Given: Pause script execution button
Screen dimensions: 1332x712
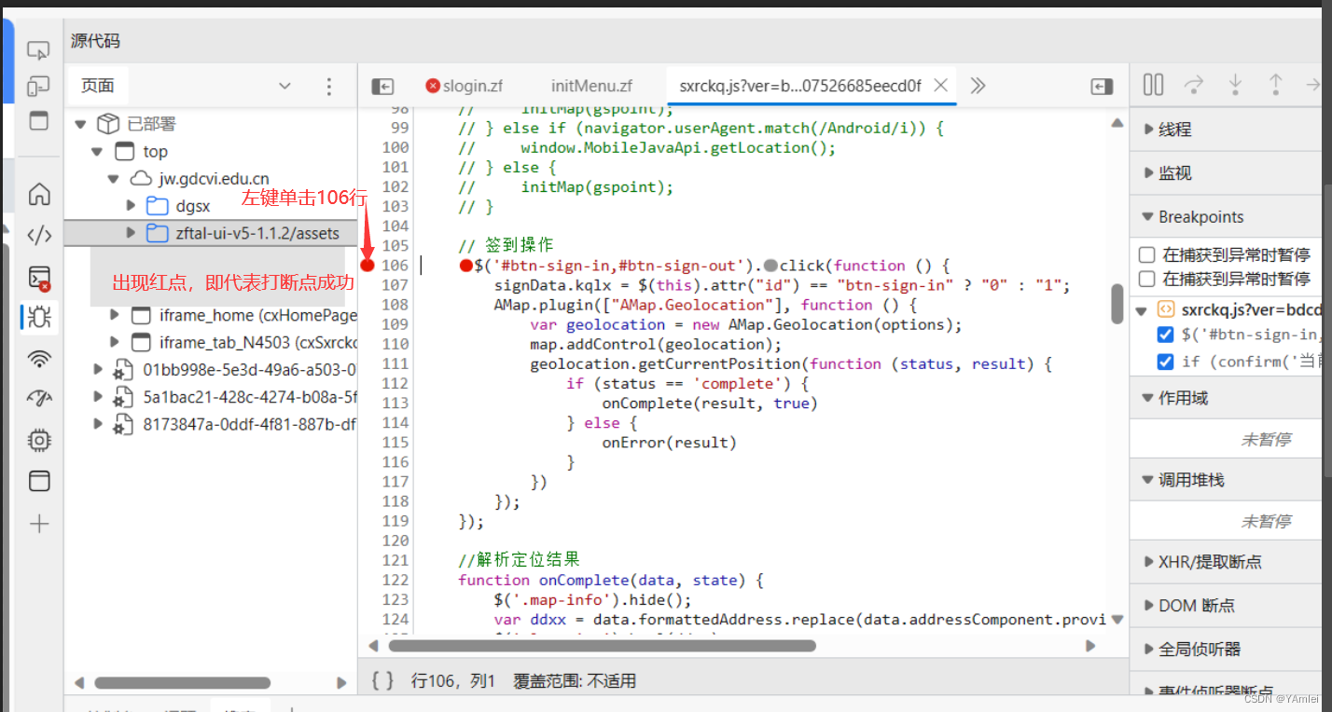Looking at the screenshot, I should coord(1153,85).
